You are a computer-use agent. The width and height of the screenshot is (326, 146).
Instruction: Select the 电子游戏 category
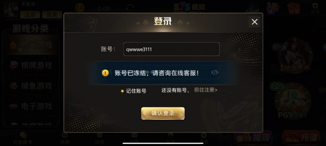point(31,106)
